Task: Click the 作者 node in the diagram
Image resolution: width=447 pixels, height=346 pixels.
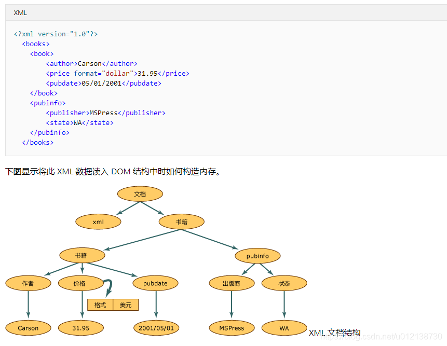Action: (x=28, y=283)
